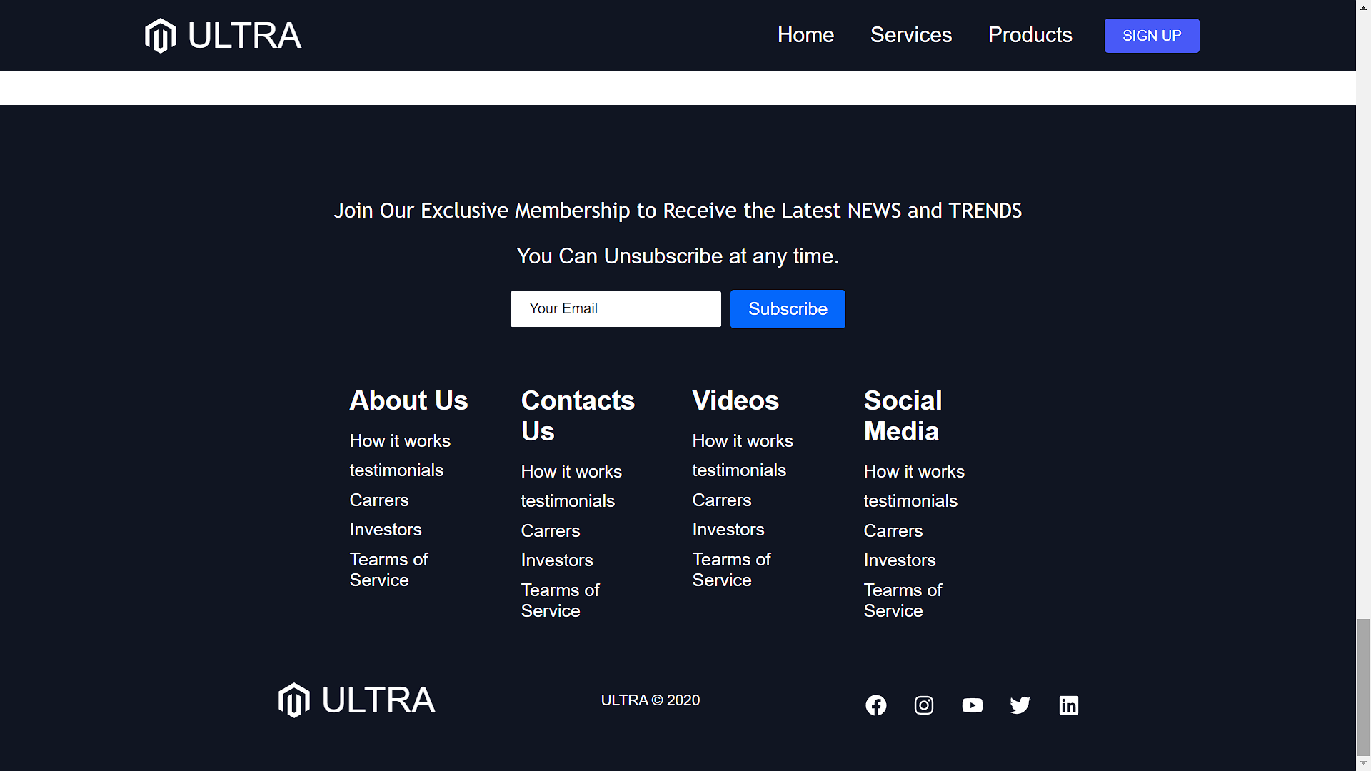Viewport: 1371px width, 771px height.
Task: Open Services in the navigation bar
Action: click(911, 35)
